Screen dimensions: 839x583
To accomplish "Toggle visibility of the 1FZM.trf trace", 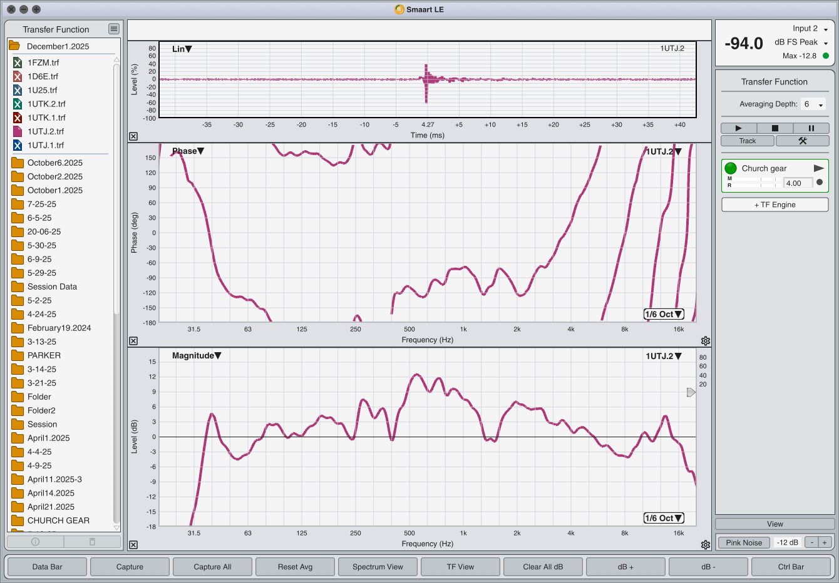I will 18,63.
